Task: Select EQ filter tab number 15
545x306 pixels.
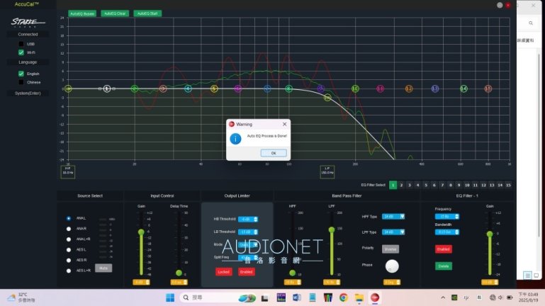Action: click(508, 185)
